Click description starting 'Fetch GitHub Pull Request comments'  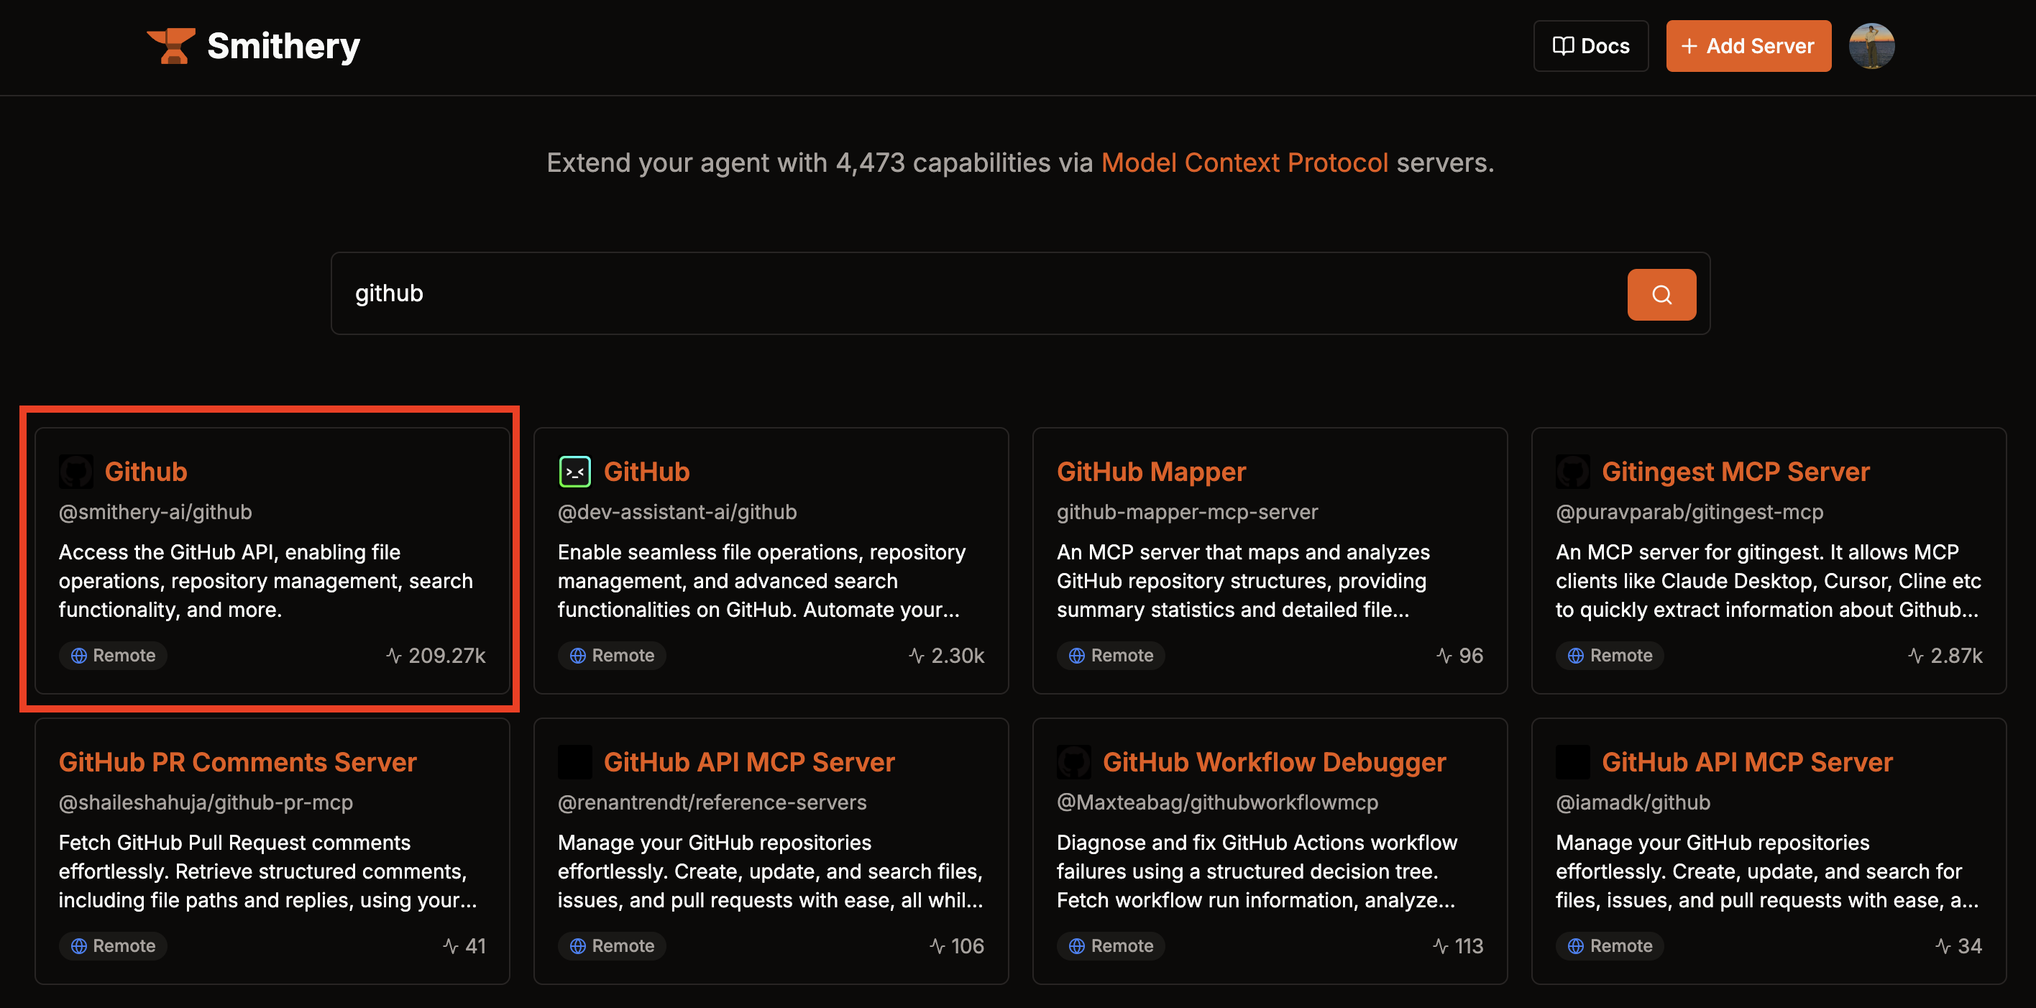tap(268, 871)
